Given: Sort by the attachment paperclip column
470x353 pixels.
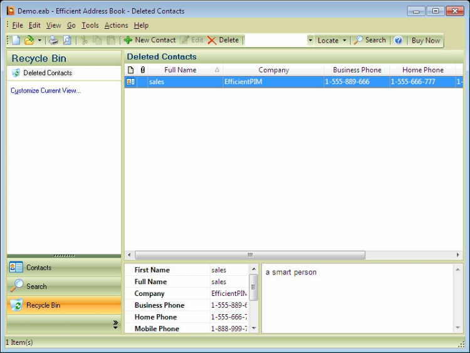Looking at the screenshot, I should pos(143,70).
